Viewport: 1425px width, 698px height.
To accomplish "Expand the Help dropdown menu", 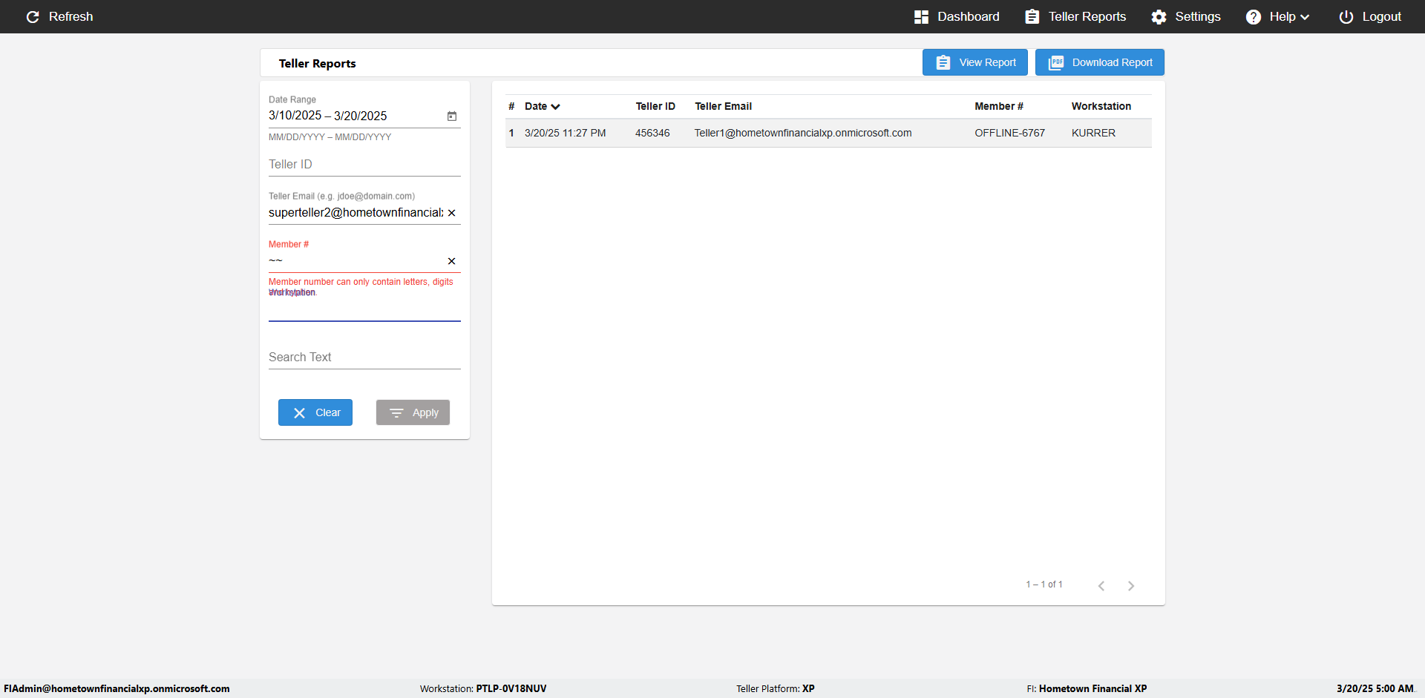I will (x=1278, y=17).
